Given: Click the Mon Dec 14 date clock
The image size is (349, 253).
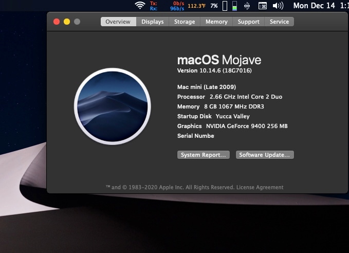Looking at the screenshot, I should [x=321, y=6].
